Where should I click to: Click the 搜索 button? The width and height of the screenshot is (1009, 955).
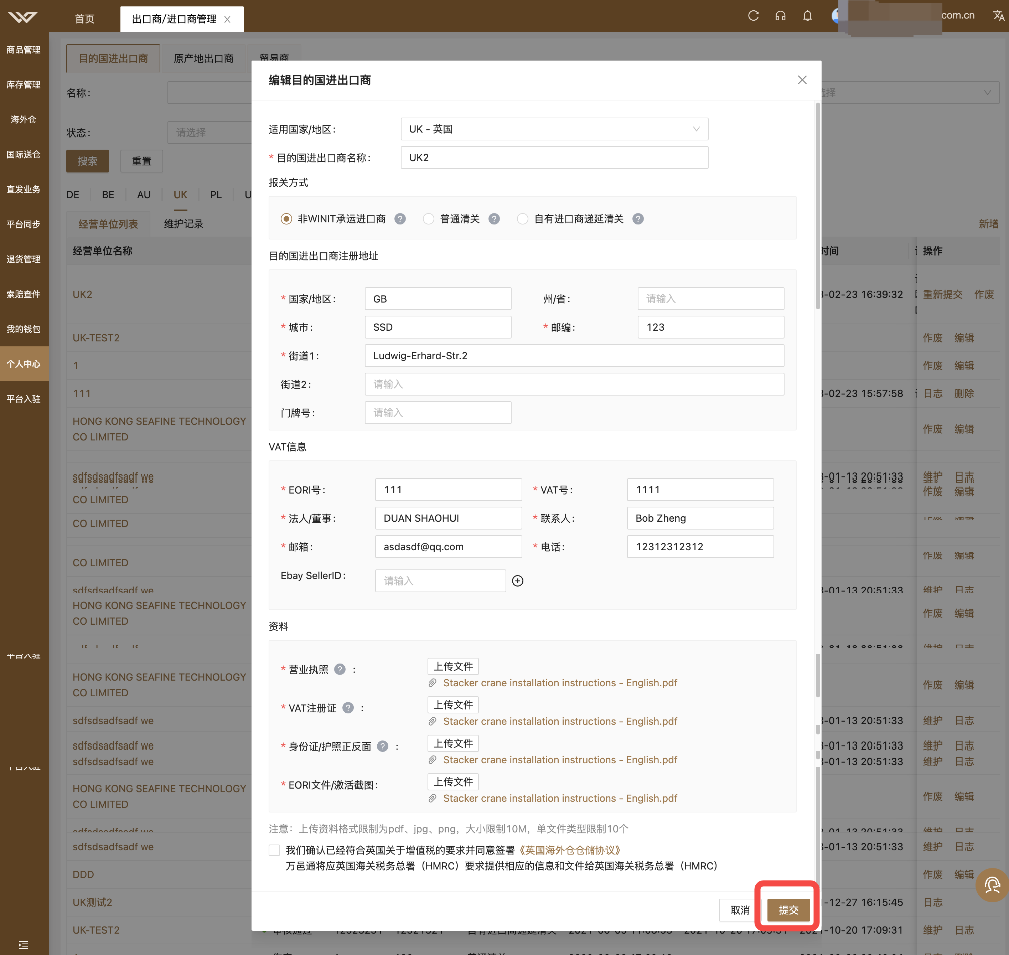pyautogui.click(x=88, y=161)
